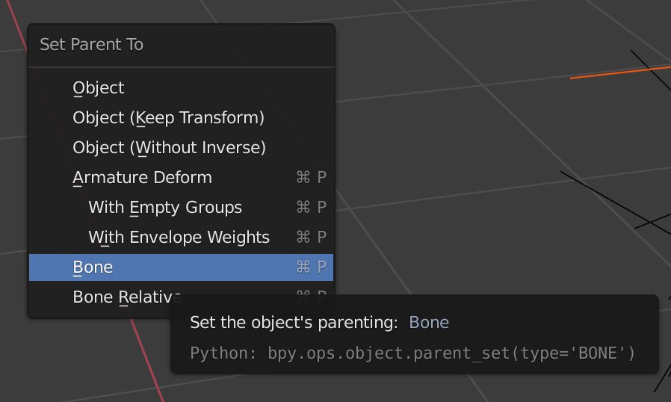The width and height of the screenshot is (671, 402).
Task: Select Object in Set Parent menu
Action: click(x=99, y=88)
